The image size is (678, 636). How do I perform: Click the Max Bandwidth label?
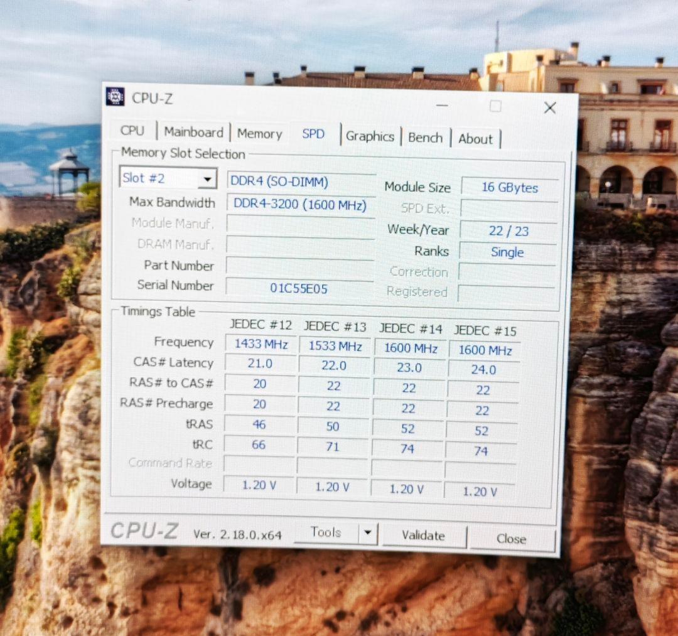(171, 202)
